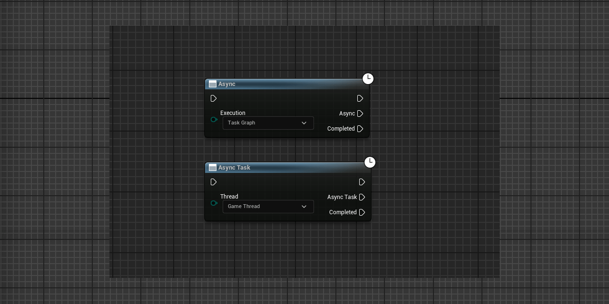Click the Async Task node top output execution pin
Image resolution: width=609 pixels, height=304 pixels.
click(x=362, y=182)
